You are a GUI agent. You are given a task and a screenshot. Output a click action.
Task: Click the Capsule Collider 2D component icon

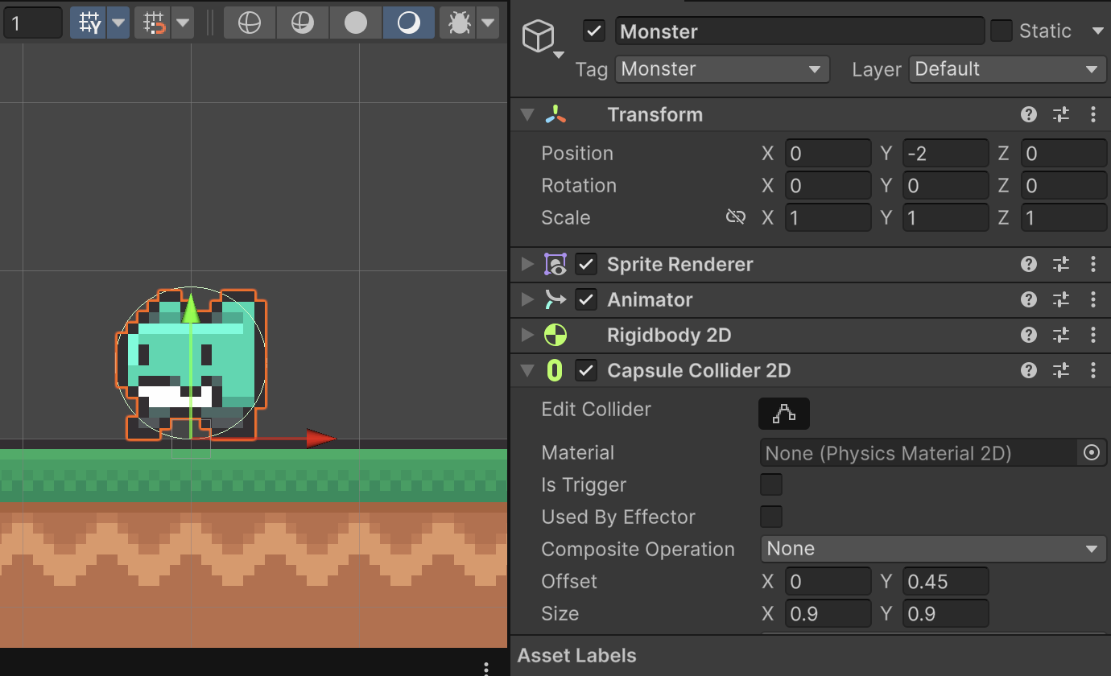(x=555, y=370)
